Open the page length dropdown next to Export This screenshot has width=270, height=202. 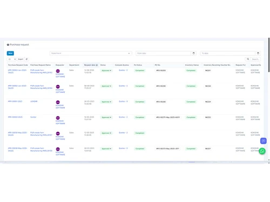[12, 59]
